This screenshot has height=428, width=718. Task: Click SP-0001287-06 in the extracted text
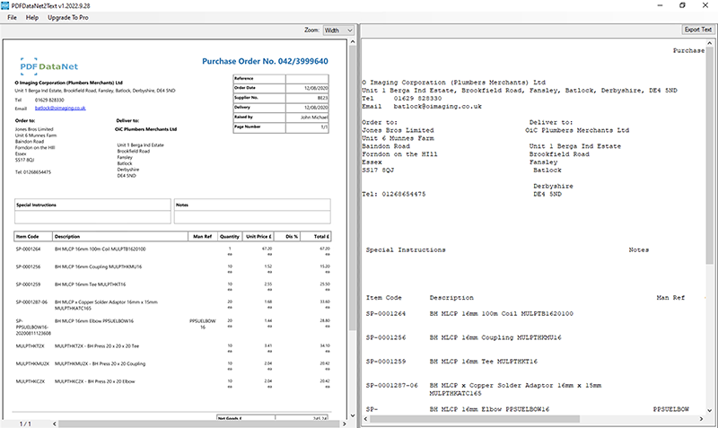pos(392,386)
